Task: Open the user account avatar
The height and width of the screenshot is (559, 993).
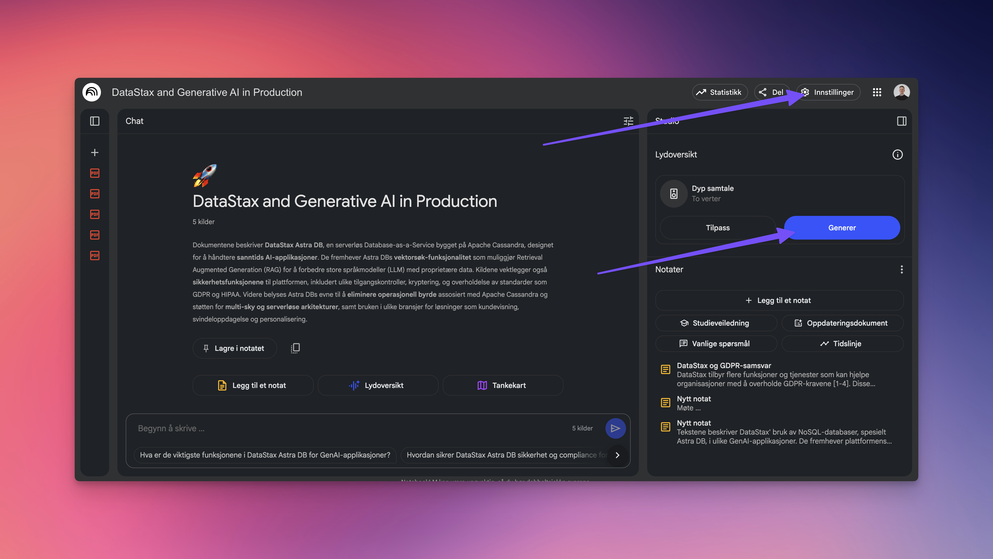Action: click(x=902, y=92)
